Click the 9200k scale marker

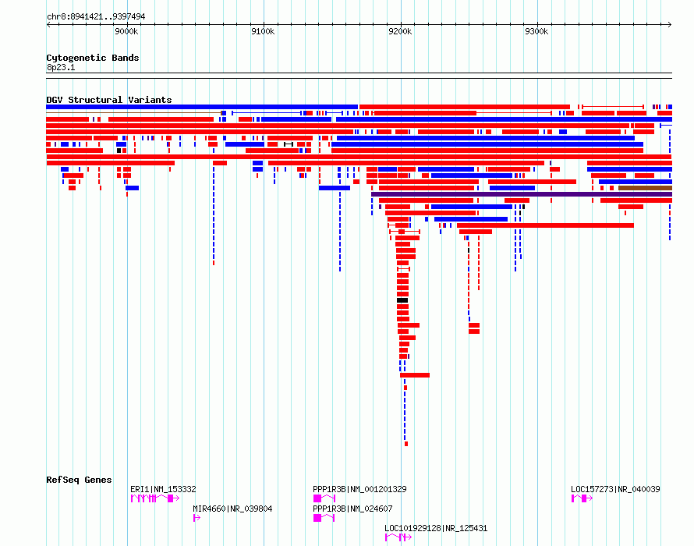[x=400, y=31]
